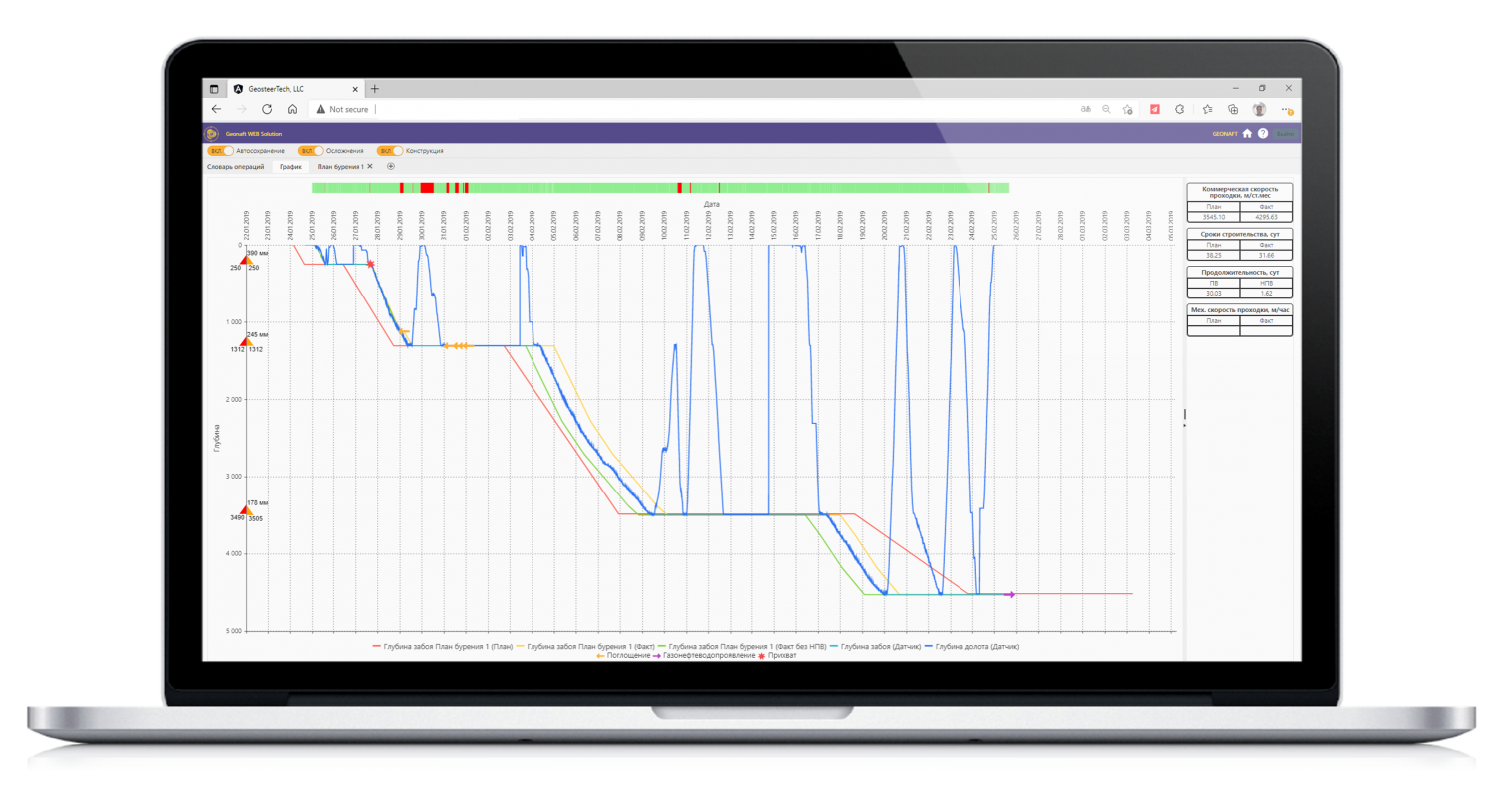The image size is (1493, 788).
Task: Open the План бурения 1 tab
Action: 340,167
